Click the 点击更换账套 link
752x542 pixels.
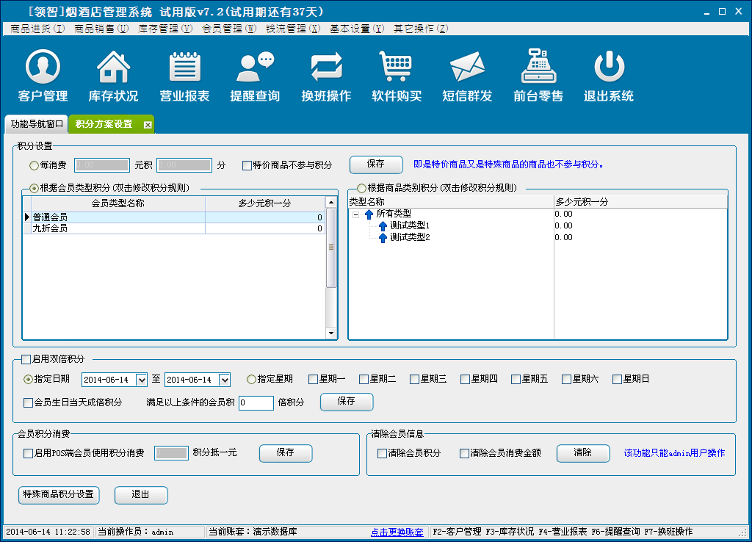pos(397,532)
